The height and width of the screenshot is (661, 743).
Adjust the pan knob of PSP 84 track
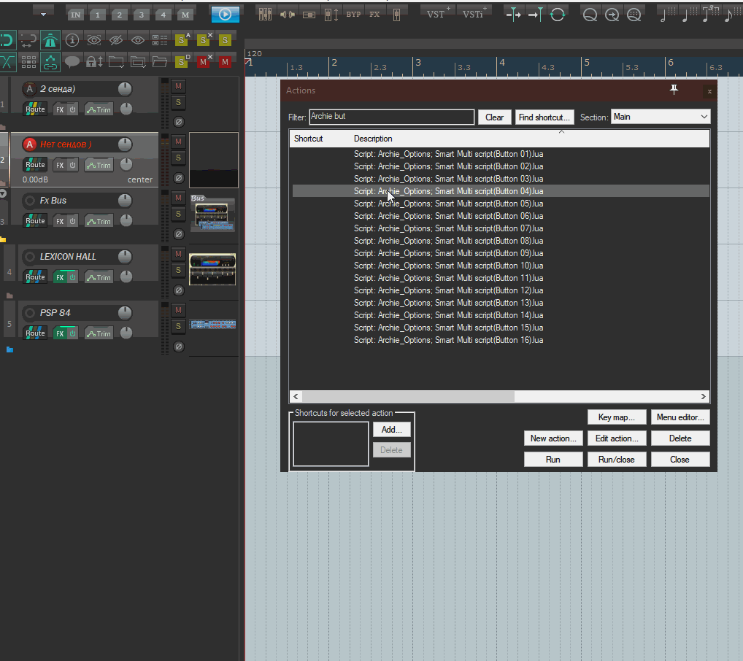(126, 333)
